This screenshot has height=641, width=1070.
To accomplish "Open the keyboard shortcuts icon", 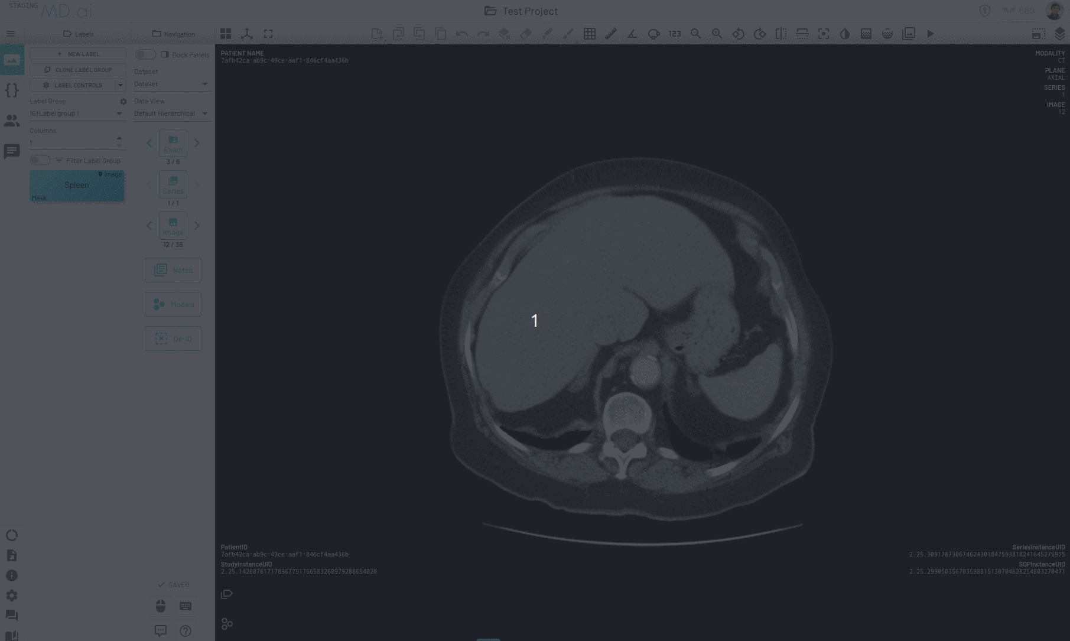I will click(x=186, y=606).
